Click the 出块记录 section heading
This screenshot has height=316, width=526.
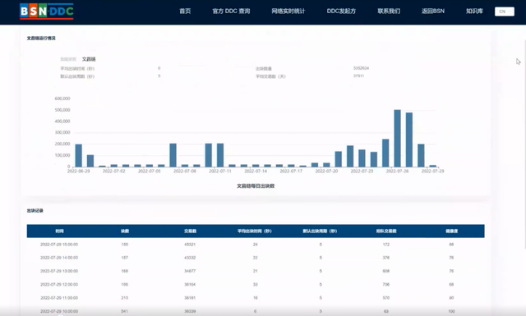(35, 211)
